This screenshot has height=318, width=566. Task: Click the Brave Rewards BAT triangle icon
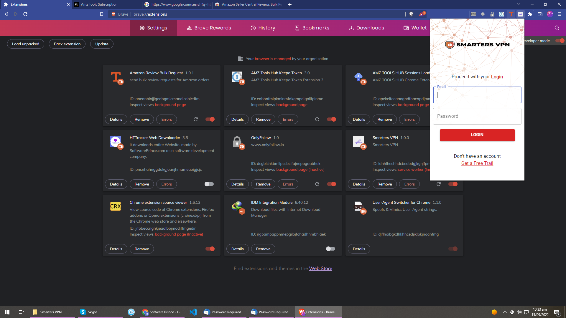point(422,14)
